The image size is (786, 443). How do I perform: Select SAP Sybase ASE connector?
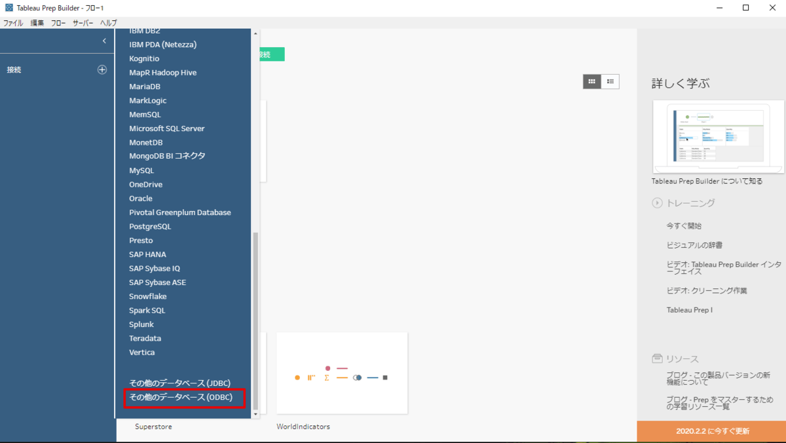click(x=158, y=282)
